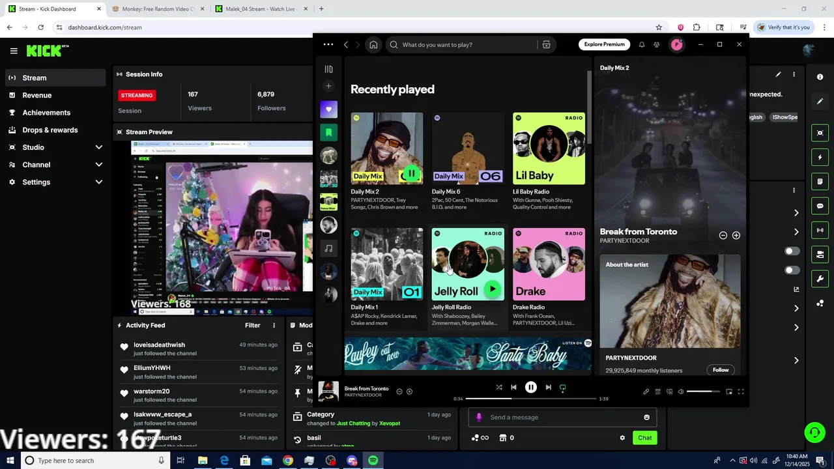The image size is (834, 469).
Task: Go to Spotify Home
Action: pos(373,45)
